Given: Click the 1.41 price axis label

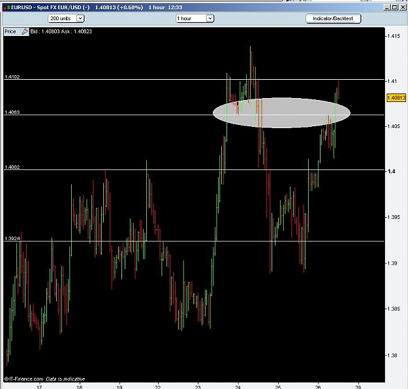Looking at the screenshot, I should coord(392,81).
